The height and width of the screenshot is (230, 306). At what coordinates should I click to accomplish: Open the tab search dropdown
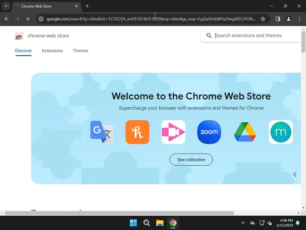(6, 6)
